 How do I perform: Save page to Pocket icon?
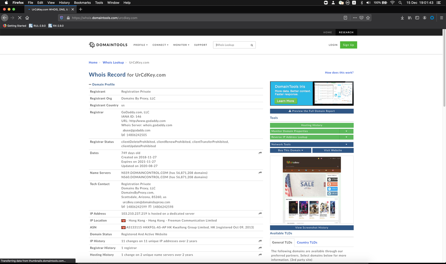click(361, 18)
